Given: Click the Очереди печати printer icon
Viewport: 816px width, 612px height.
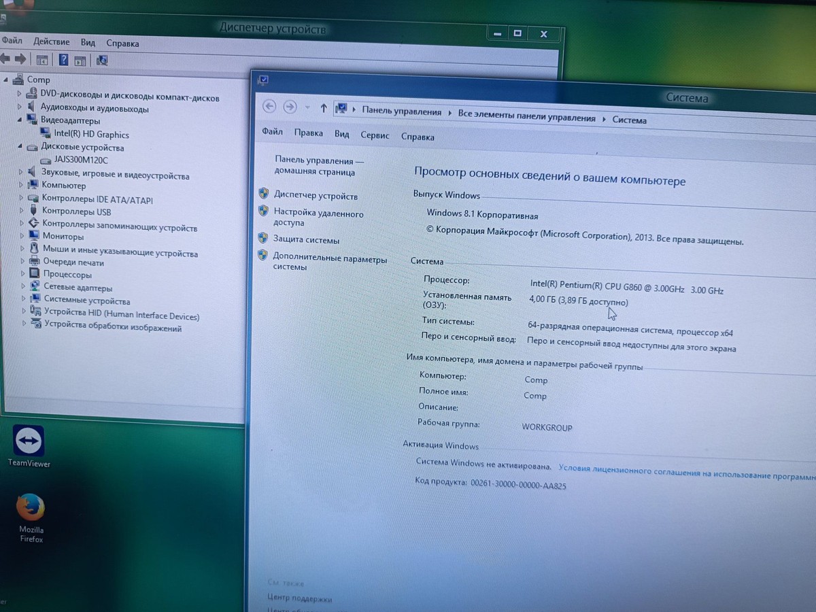Looking at the screenshot, I should pos(35,261).
